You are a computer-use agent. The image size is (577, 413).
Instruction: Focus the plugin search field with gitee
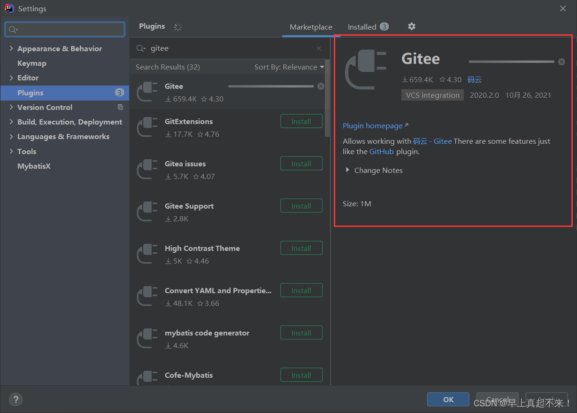pyautogui.click(x=229, y=48)
